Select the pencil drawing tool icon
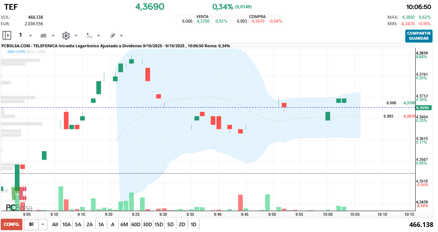The width and height of the screenshot is (438, 232). pyautogui.click(x=112, y=35)
